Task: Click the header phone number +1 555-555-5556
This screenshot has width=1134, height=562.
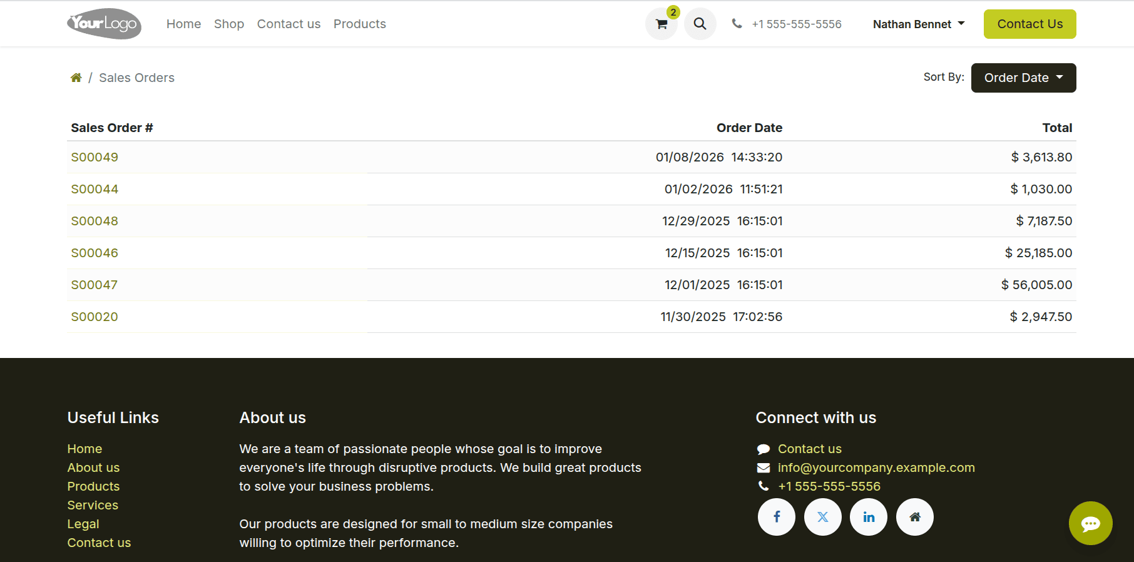Action: (x=796, y=24)
